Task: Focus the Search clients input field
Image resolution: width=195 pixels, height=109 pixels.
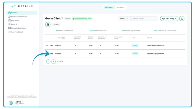Action: (x=143, y=19)
